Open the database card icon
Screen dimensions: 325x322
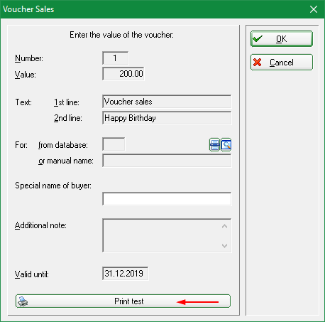coord(214,145)
